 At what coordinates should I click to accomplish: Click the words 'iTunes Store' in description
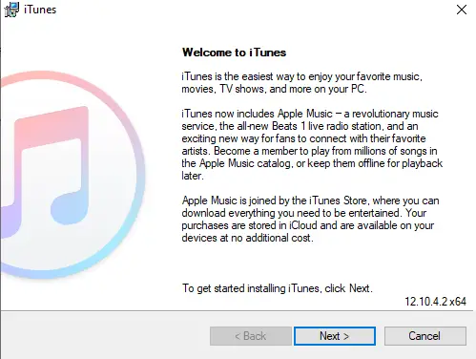click(338, 201)
